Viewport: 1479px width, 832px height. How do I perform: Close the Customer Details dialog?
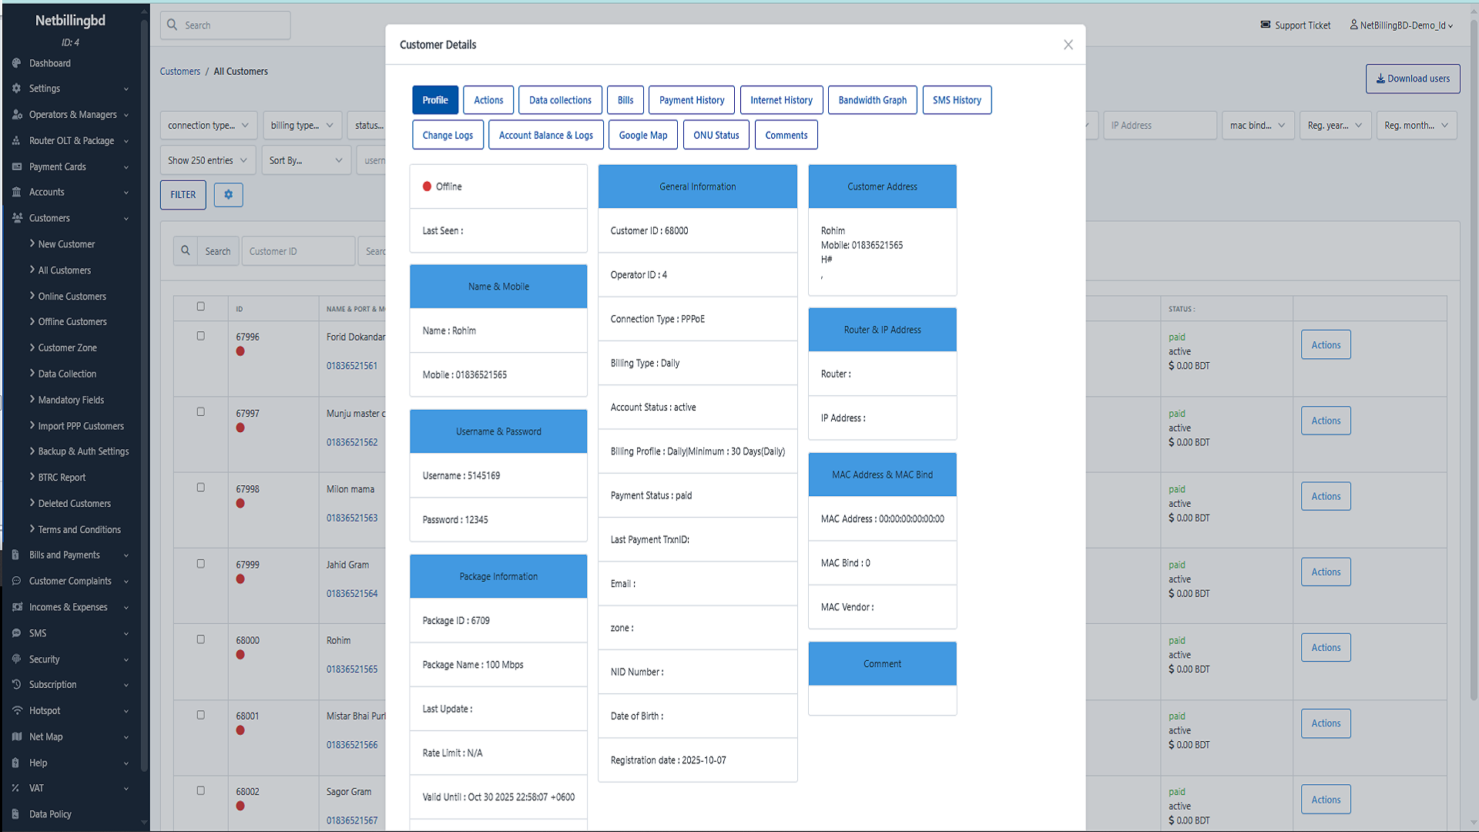pyautogui.click(x=1068, y=45)
